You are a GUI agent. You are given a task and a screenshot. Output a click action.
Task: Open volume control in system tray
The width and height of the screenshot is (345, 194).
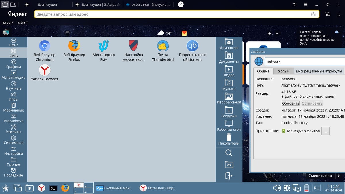(277, 188)
